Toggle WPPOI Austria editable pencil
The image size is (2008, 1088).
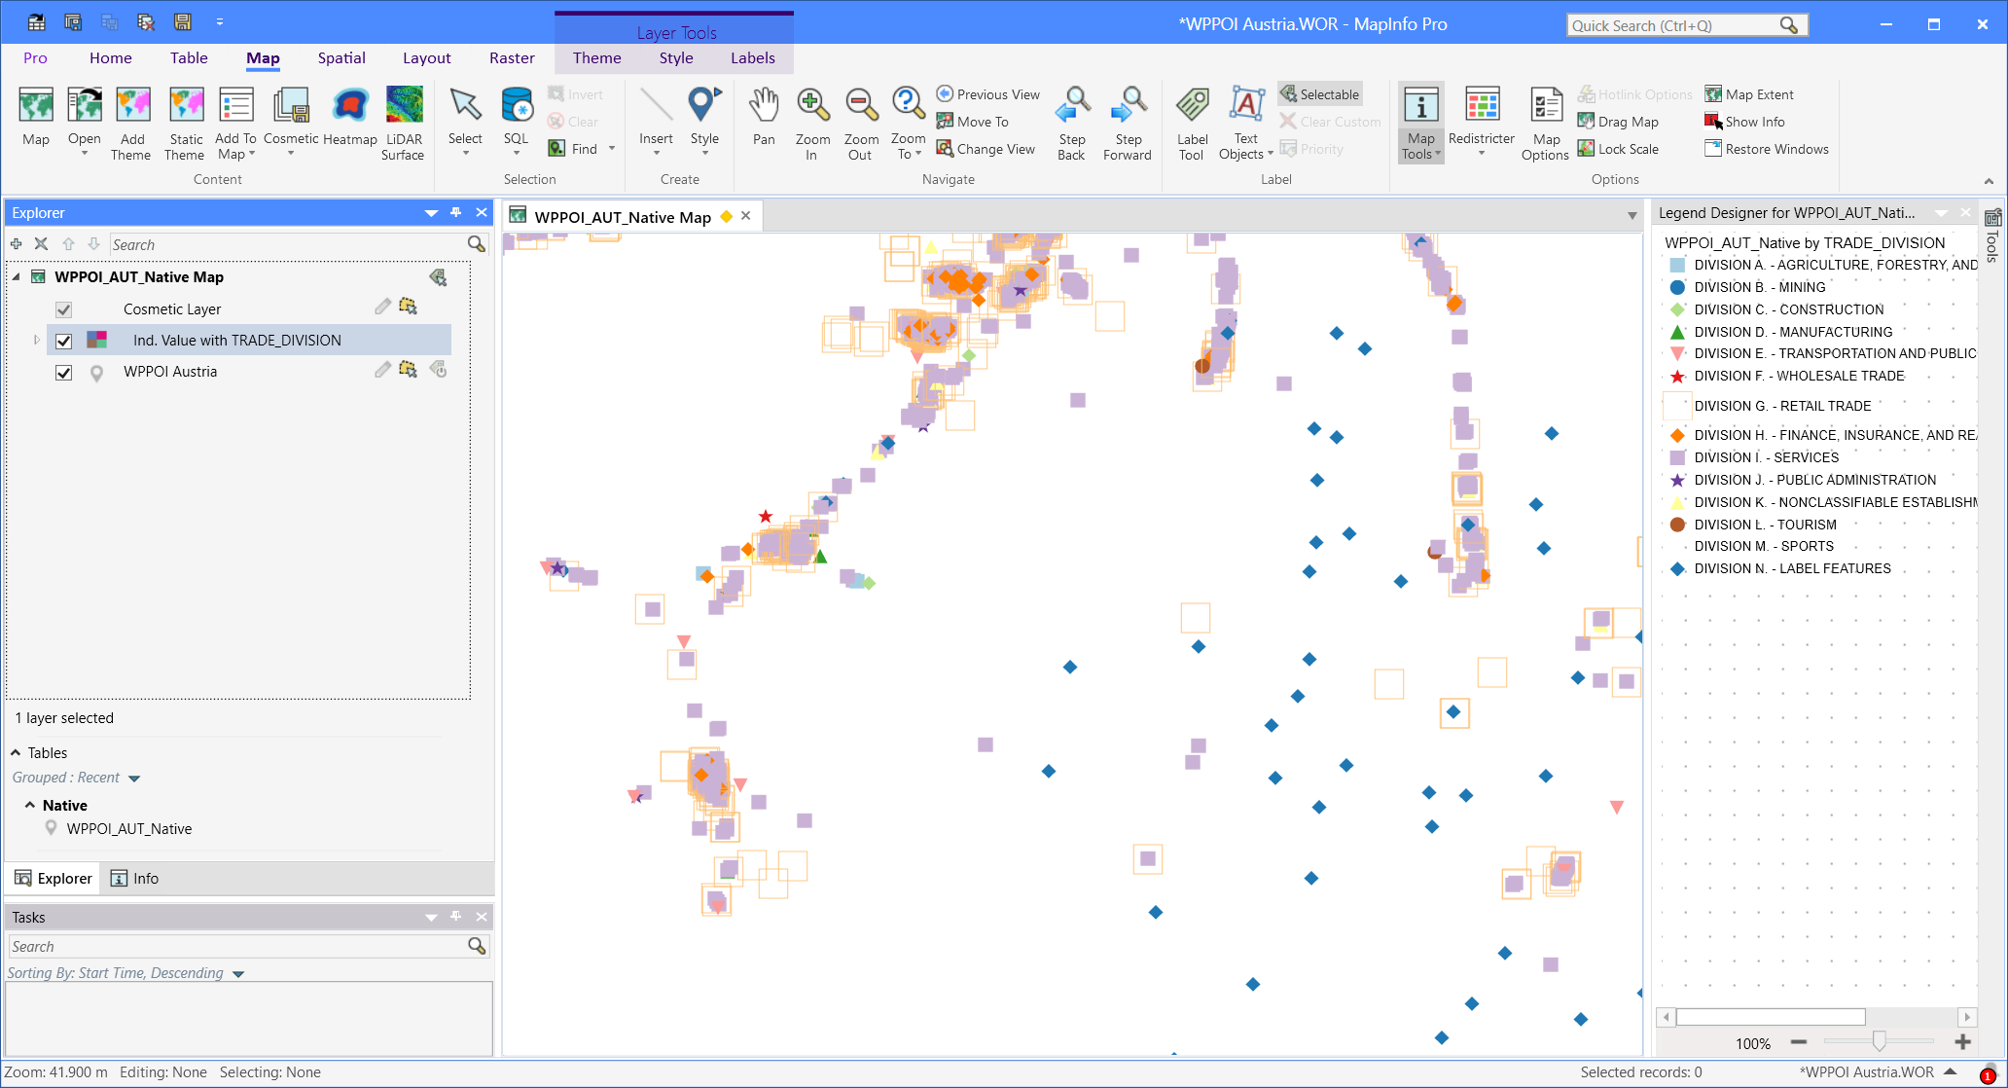pyautogui.click(x=383, y=370)
